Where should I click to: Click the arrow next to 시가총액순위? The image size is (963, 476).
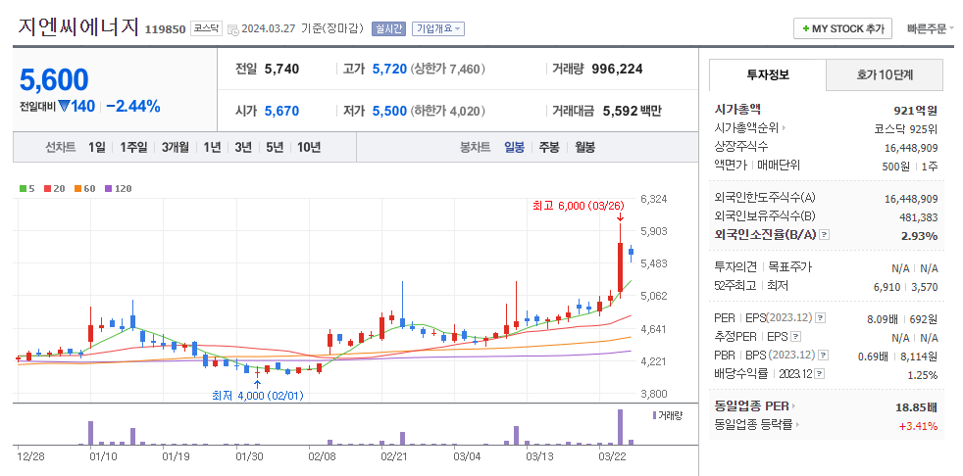click(784, 128)
